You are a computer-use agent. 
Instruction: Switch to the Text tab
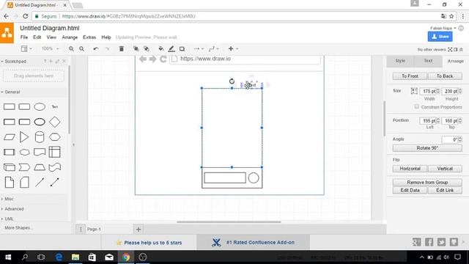pyautogui.click(x=428, y=61)
